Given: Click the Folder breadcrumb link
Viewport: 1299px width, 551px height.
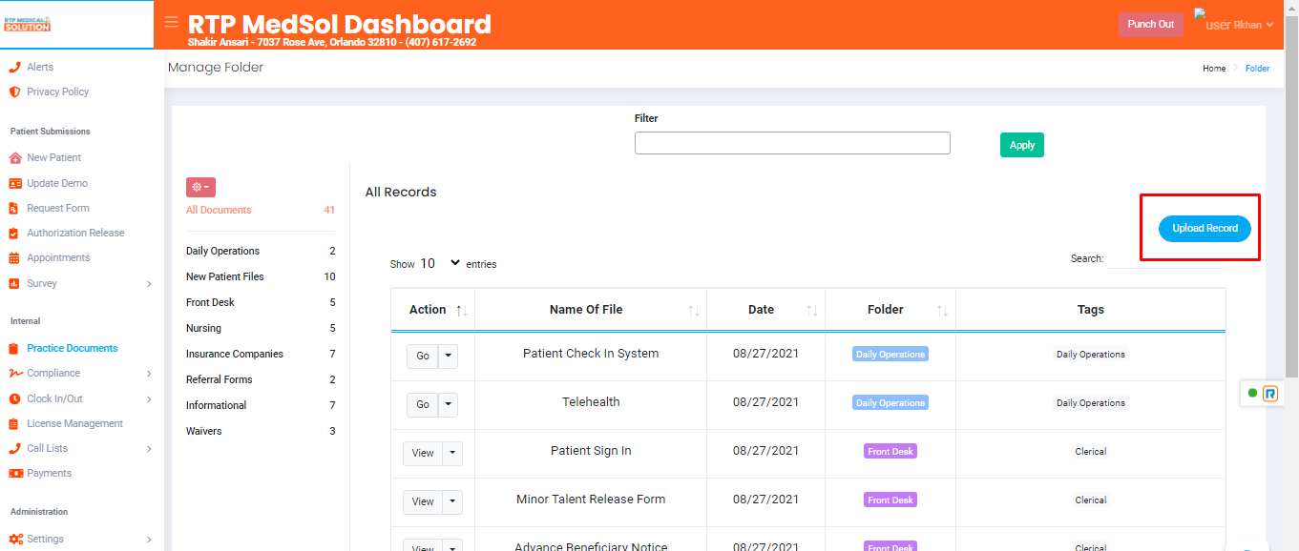Looking at the screenshot, I should [1257, 69].
